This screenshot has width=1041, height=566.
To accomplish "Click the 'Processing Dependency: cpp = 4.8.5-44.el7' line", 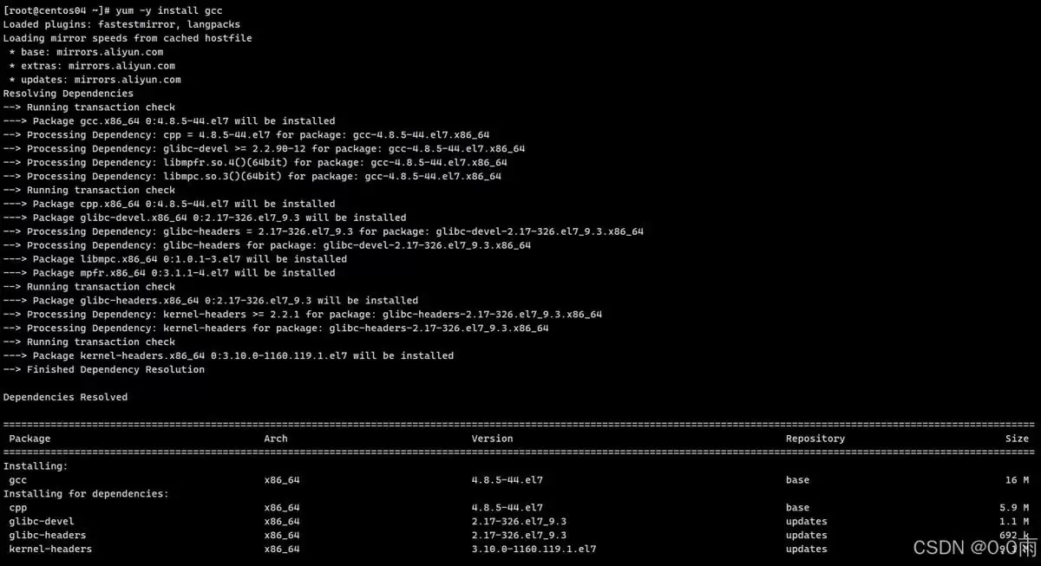I will pyautogui.click(x=246, y=135).
